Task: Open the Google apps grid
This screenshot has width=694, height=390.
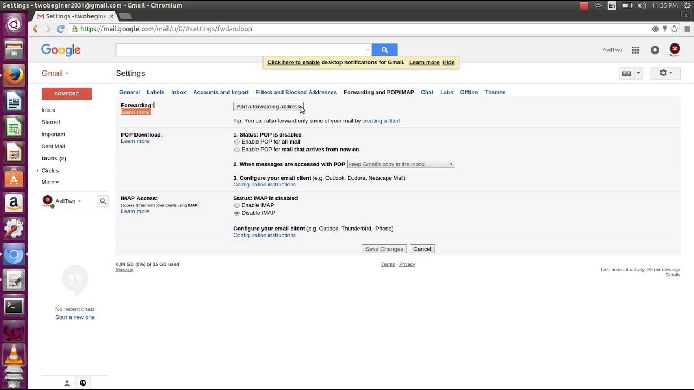Action: coord(635,50)
